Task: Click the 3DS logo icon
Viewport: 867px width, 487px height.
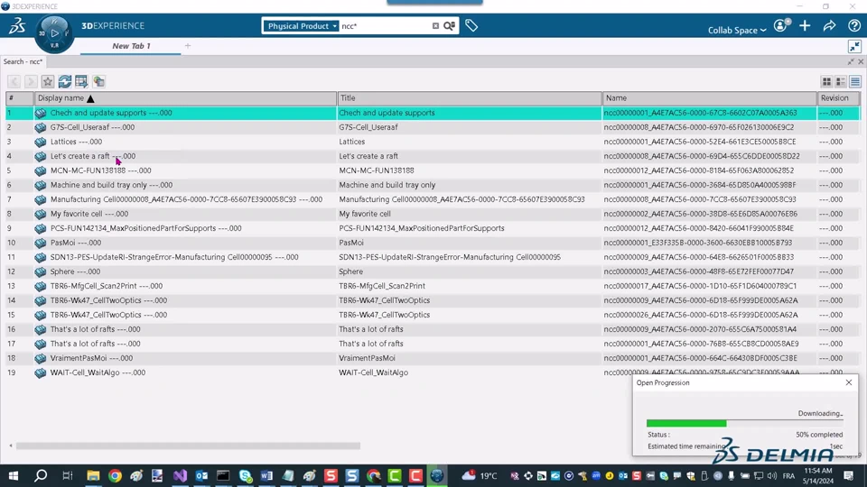Action: (x=17, y=25)
